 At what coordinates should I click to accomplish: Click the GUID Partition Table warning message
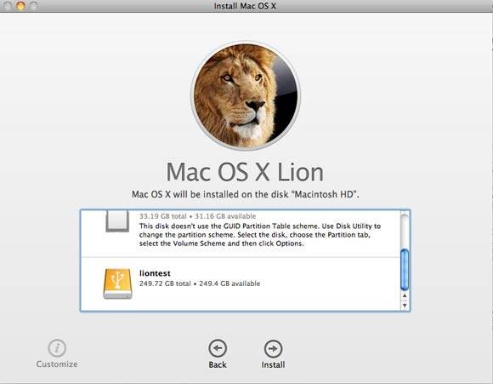tap(260, 235)
